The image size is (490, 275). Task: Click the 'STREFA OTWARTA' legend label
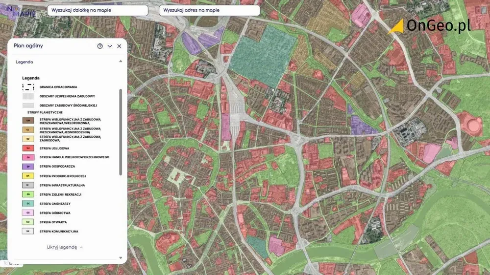pos(53,222)
